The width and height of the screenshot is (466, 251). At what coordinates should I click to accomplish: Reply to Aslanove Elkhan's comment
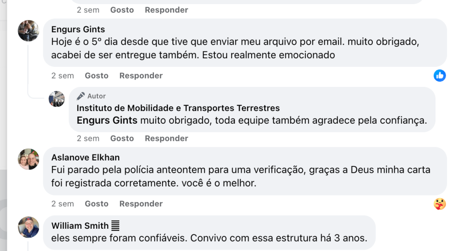(x=141, y=204)
